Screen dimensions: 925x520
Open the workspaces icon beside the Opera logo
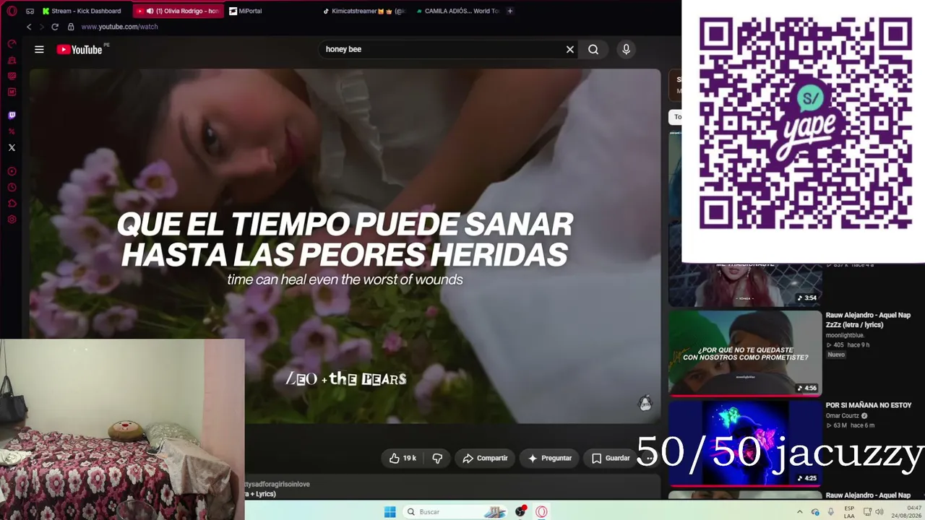(x=30, y=11)
